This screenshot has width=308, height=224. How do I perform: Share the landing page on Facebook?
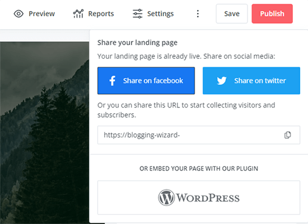[x=146, y=81]
